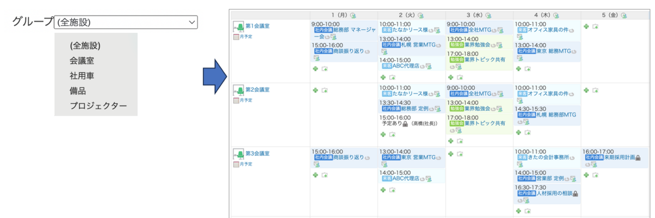The image size is (655, 218).
Task: Add event with plus icon, 第3会議室 Tuesday
Action: (383, 190)
